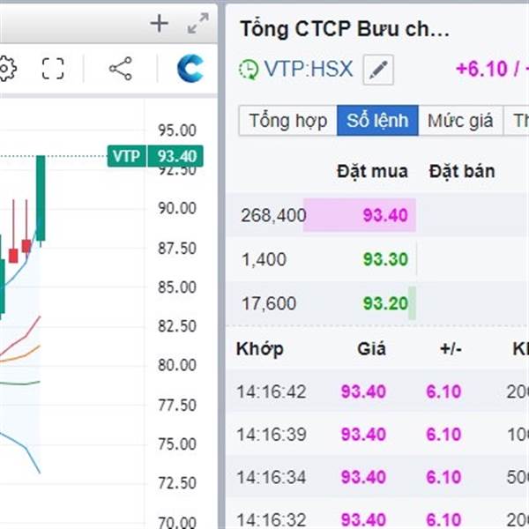Click the clock icon beside VTP:HSX

[x=249, y=70]
